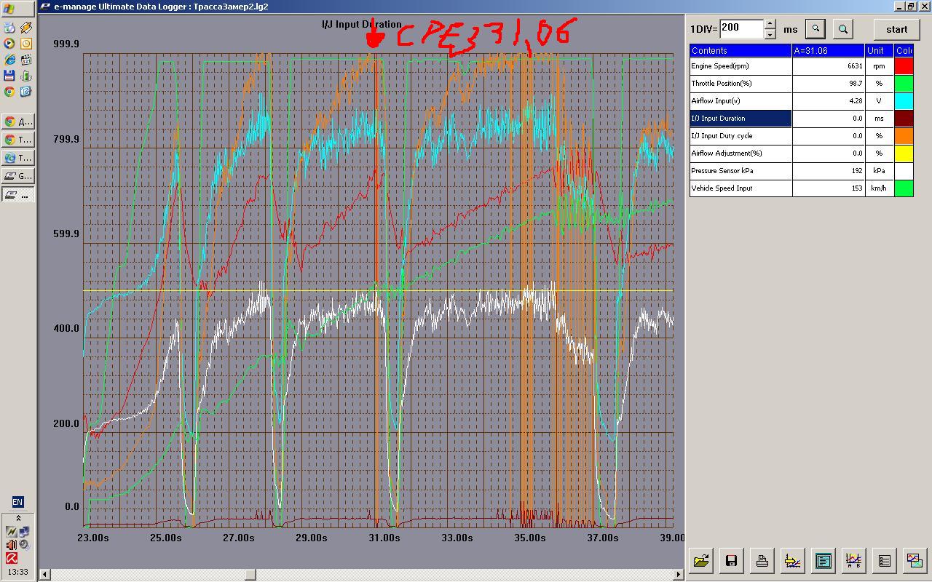Click the orange I/J Duty cycle swatch
Screen dimensions: 932x582
(x=904, y=136)
